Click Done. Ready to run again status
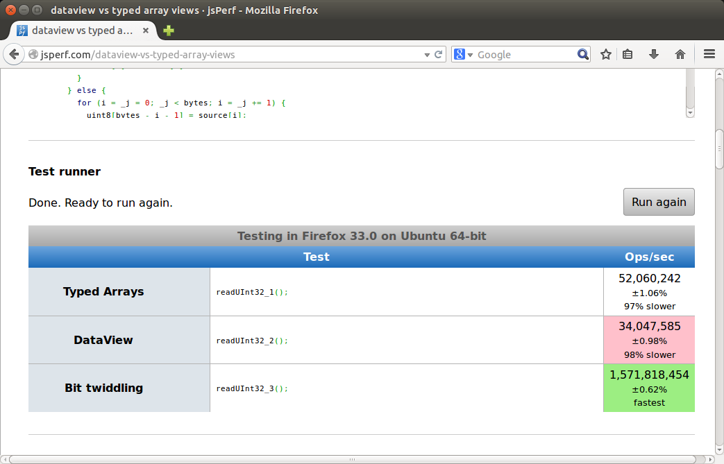This screenshot has width=724, height=464. [x=101, y=203]
